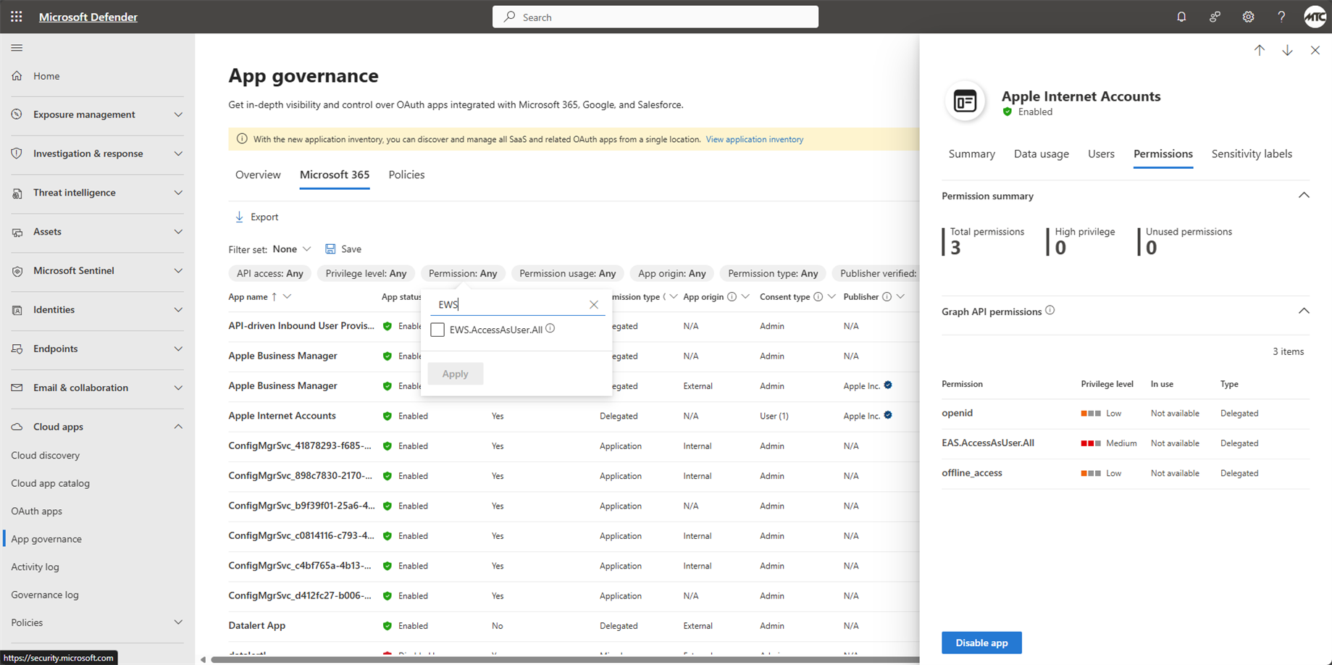Viewport: 1332px width, 665px height.
Task: Open Activity log in sidebar
Action: click(35, 566)
